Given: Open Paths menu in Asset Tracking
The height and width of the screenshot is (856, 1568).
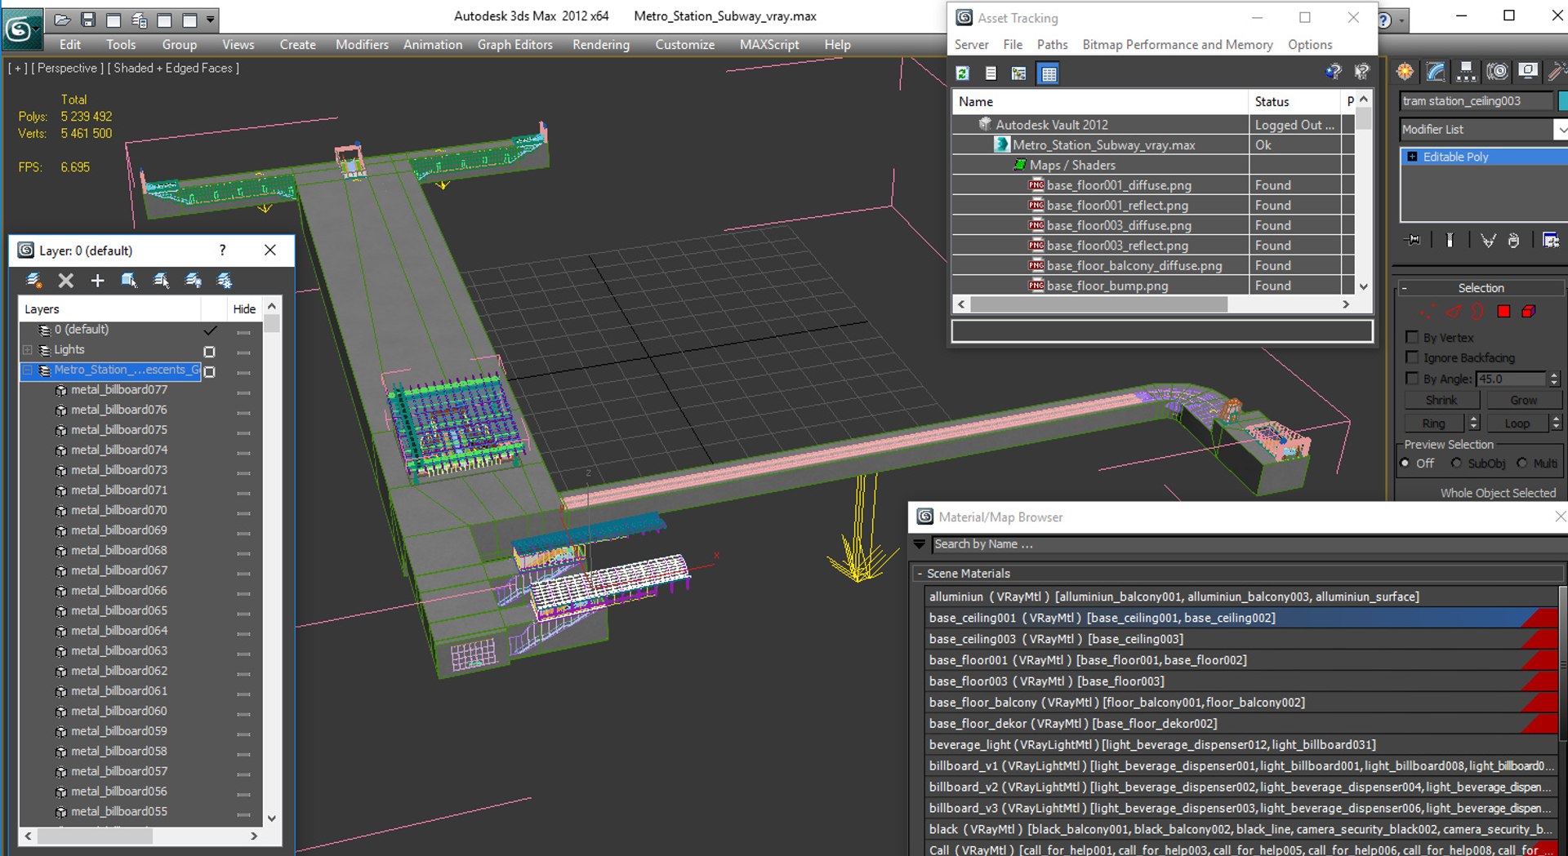Looking at the screenshot, I should (x=1052, y=45).
